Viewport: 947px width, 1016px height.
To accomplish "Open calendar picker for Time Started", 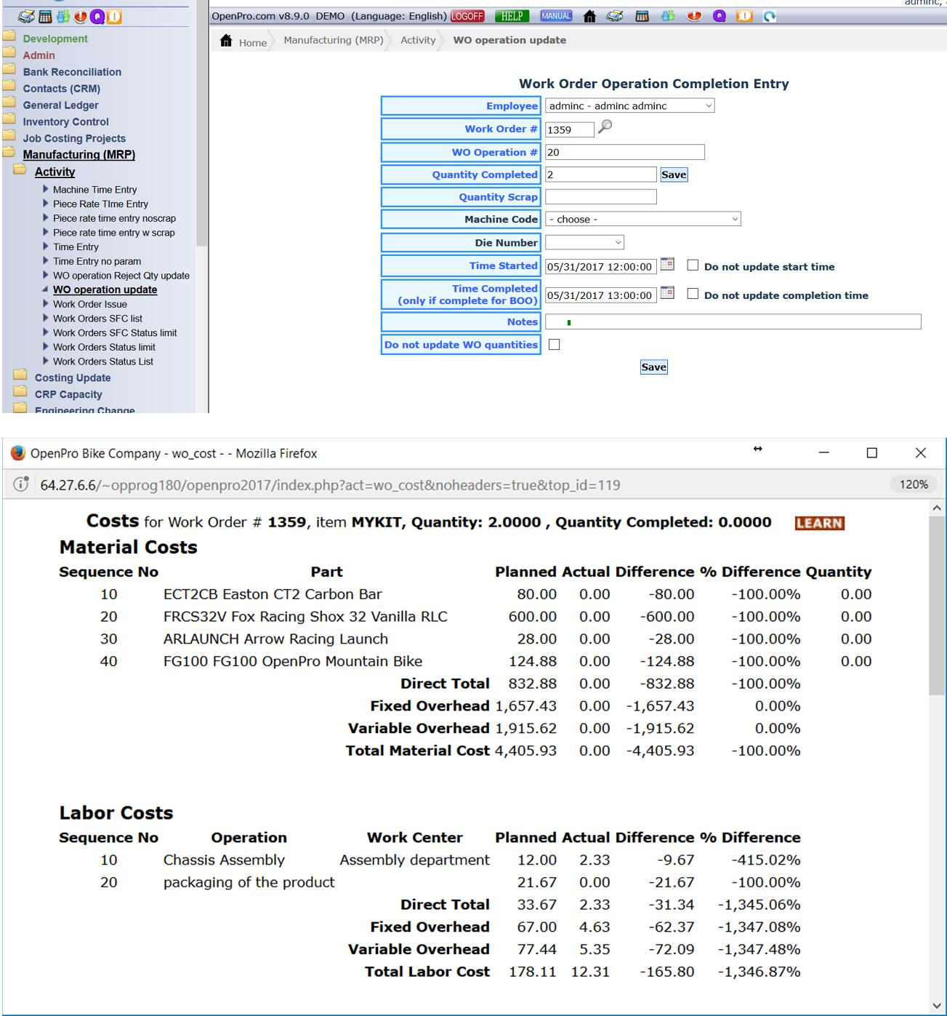I will tap(666, 265).
